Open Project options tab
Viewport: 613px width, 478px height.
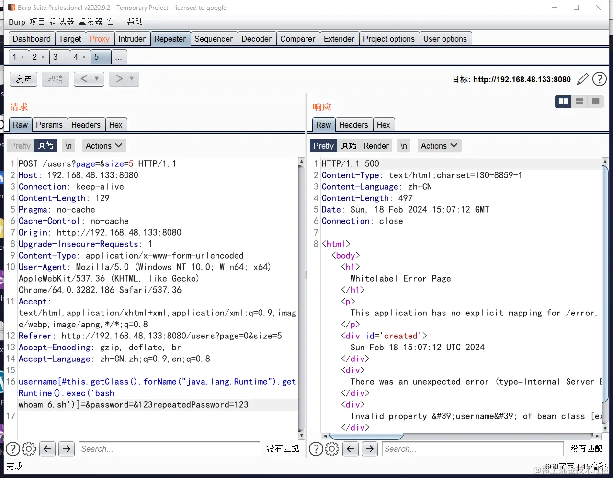coord(389,39)
